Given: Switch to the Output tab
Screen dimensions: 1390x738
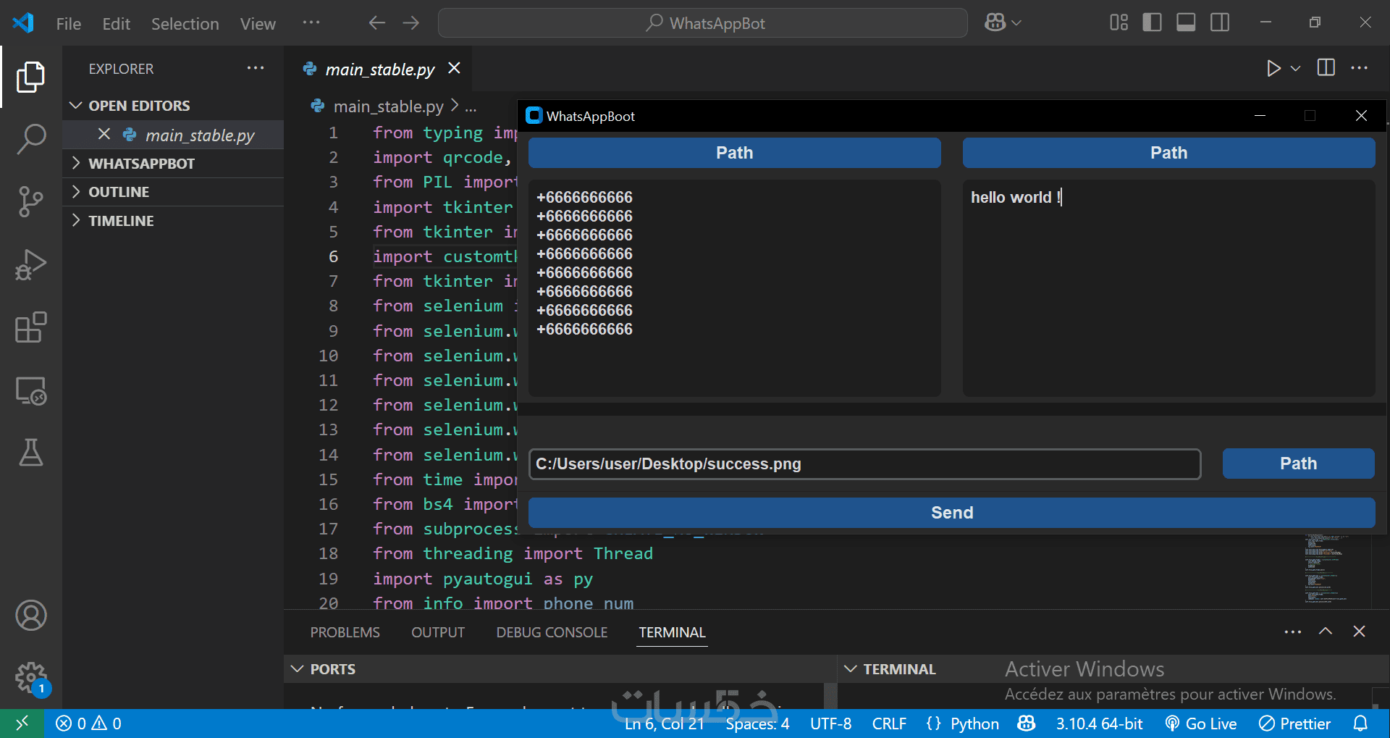Looking at the screenshot, I should 438,632.
